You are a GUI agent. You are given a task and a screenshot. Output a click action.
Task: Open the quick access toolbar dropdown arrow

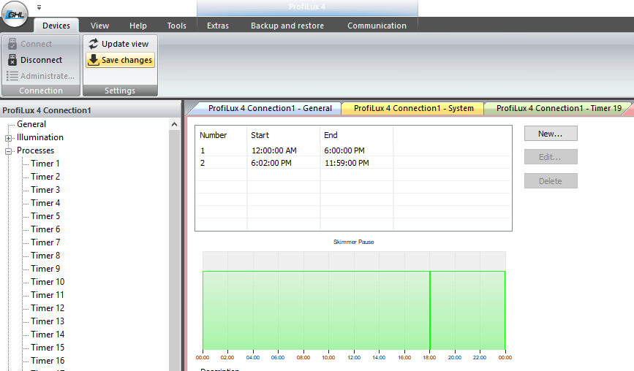click(x=39, y=7)
